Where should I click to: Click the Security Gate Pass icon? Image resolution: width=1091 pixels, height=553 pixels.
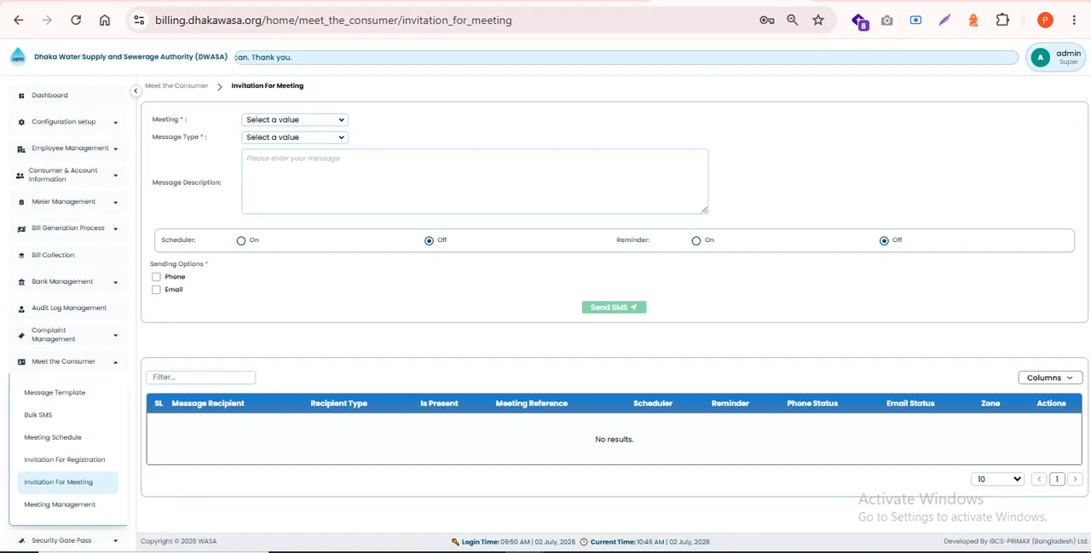[x=21, y=540]
